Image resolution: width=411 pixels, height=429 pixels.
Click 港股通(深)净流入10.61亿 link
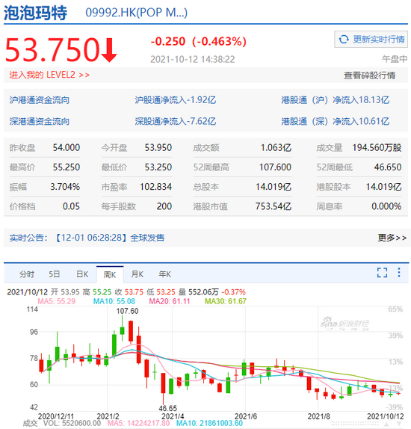336,121
